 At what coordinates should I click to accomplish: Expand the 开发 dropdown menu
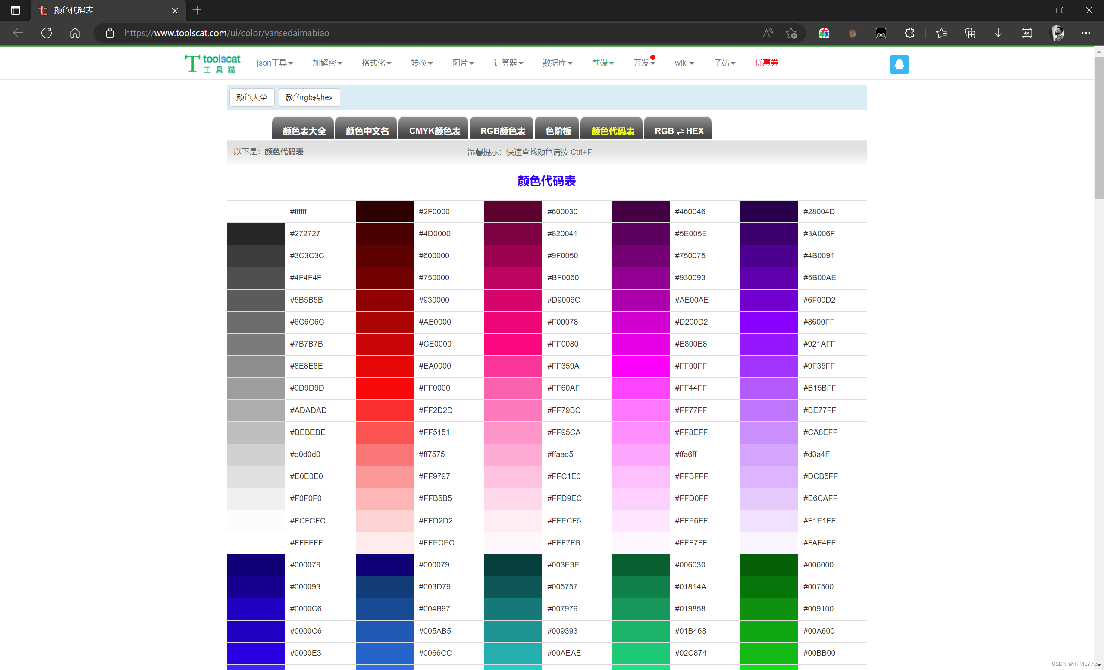(644, 63)
